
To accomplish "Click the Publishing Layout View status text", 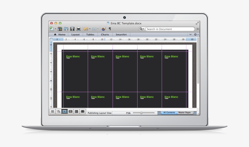I will [x=100, y=113].
